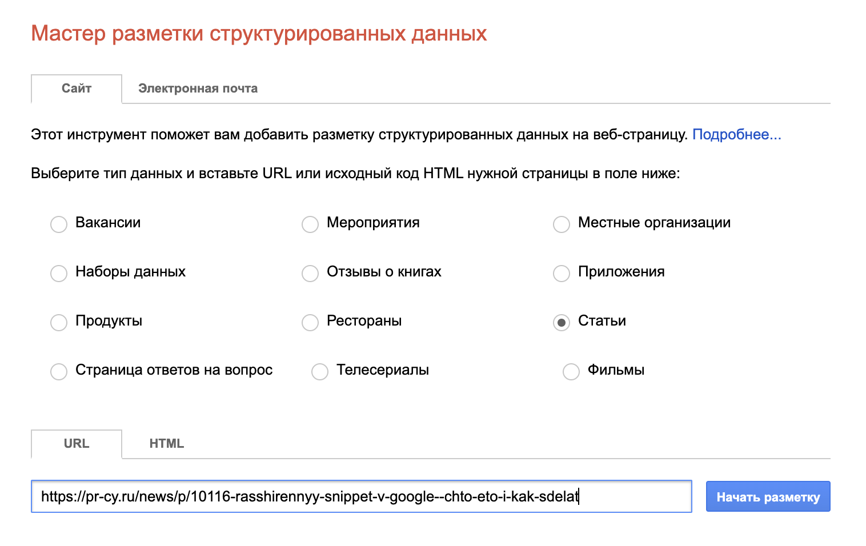Select Местные организации radio option
This screenshot has height=546, width=866.
pyautogui.click(x=562, y=224)
